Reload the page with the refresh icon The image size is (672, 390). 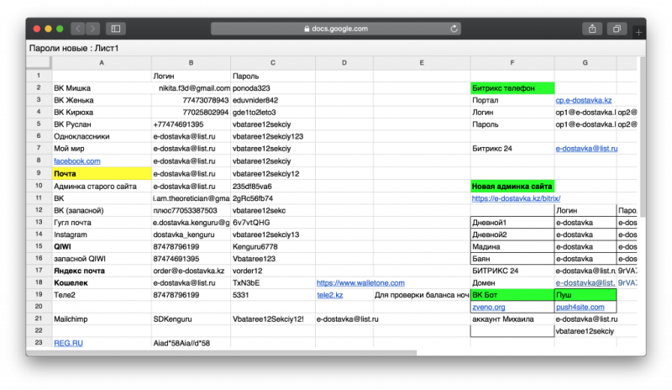[454, 29]
